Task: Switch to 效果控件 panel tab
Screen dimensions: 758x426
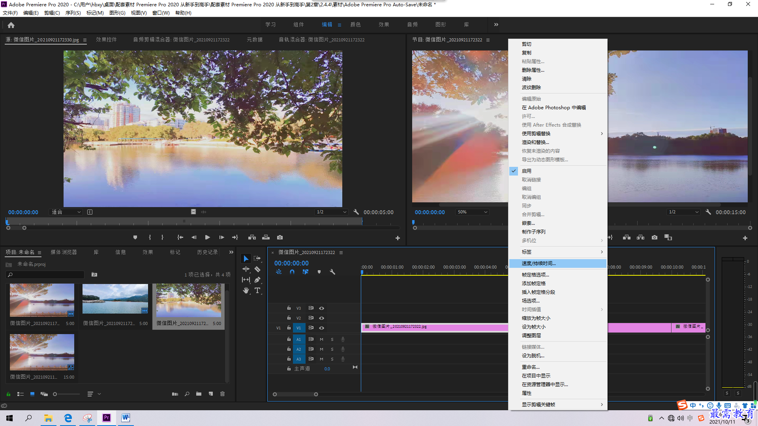Action: [106, 39]
